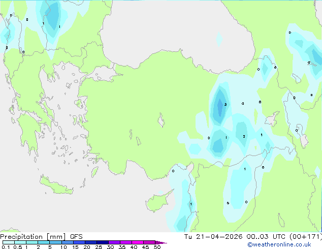Select the "GFS" model label

click(x=76, y=237)
